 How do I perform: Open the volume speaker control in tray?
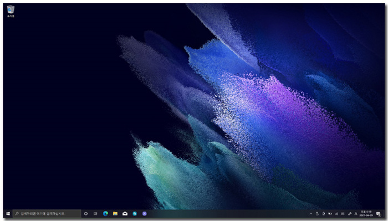tap(343, 214)
